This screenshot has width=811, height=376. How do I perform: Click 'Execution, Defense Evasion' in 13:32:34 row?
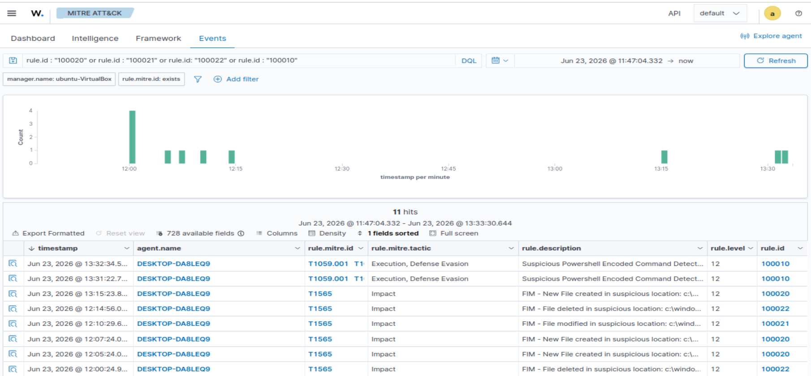420,264
